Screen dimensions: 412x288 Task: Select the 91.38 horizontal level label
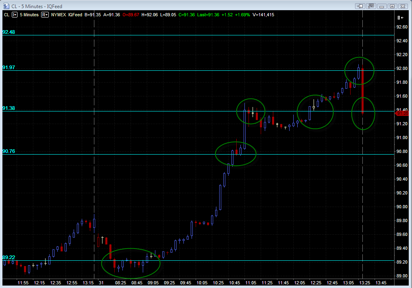(9, 108)
